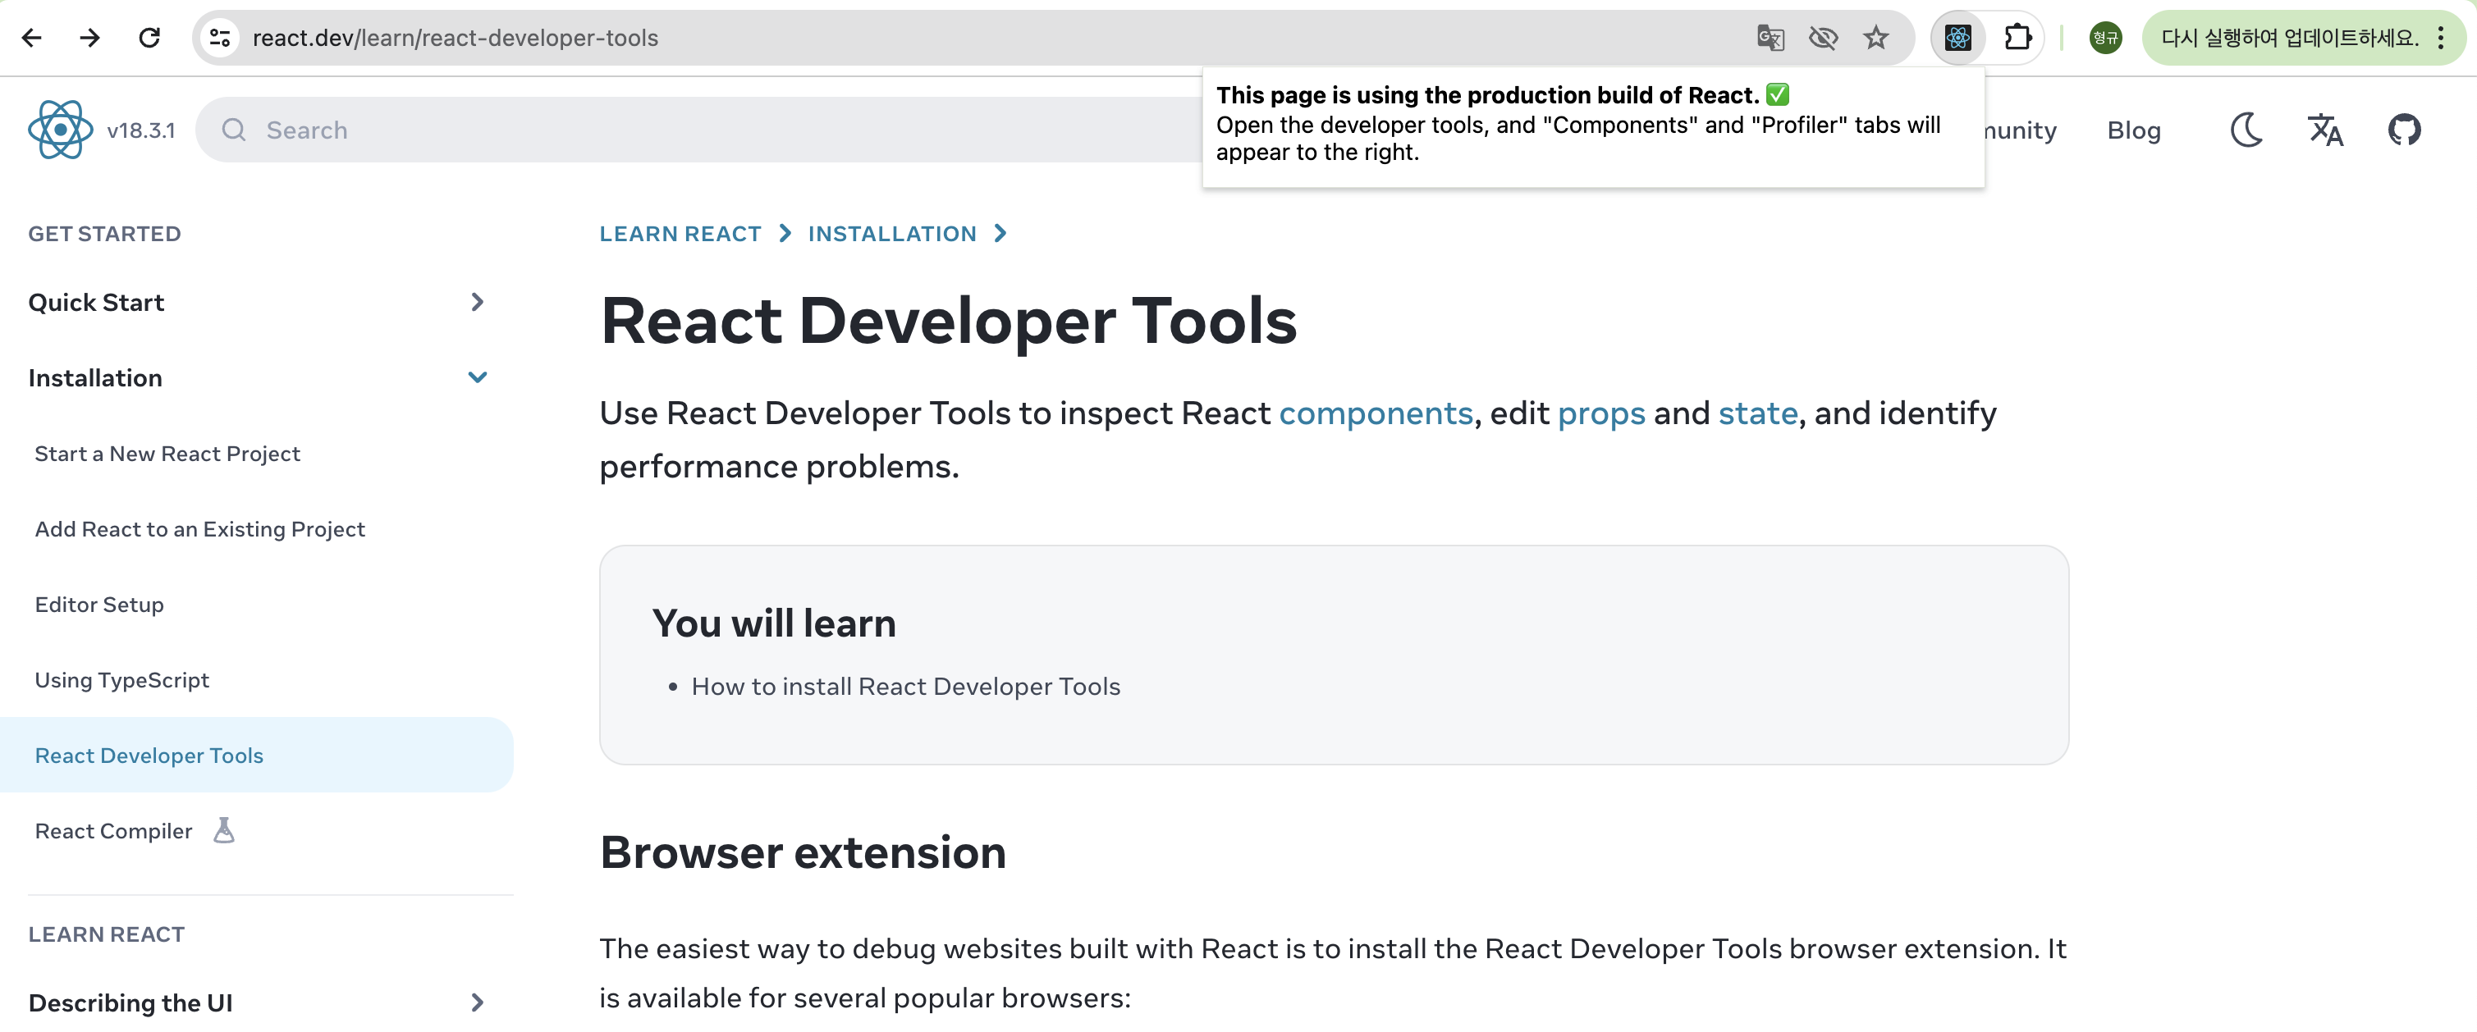Collapse the Installation section chevron
Viewport: 2477px width, 1032px height.
pos(477,377)
